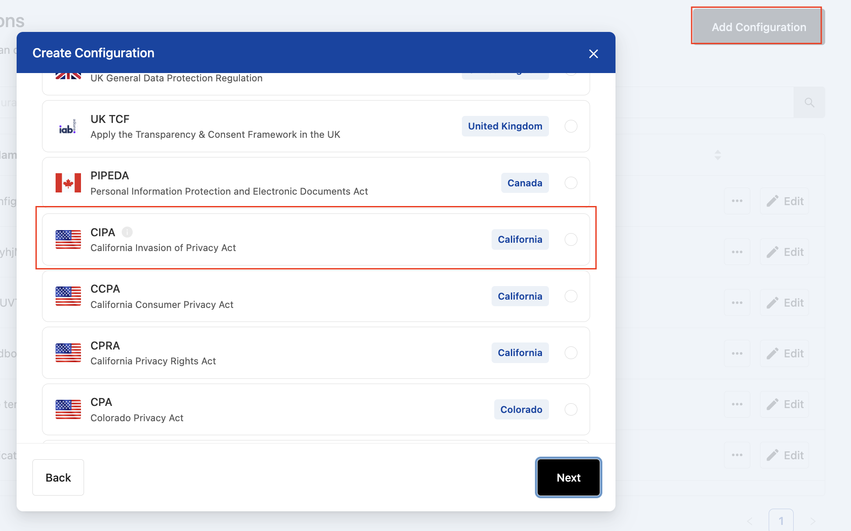Viewport: 851px width, 531px height.
Task: Open the second row's more options menu
Action: pyautogui.click(x=737, y=252)
